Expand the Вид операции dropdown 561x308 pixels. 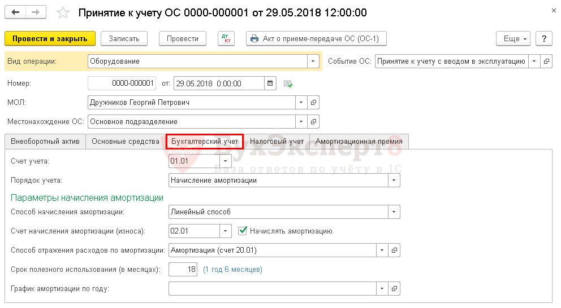pyautogui.click(x=313, y=61)
